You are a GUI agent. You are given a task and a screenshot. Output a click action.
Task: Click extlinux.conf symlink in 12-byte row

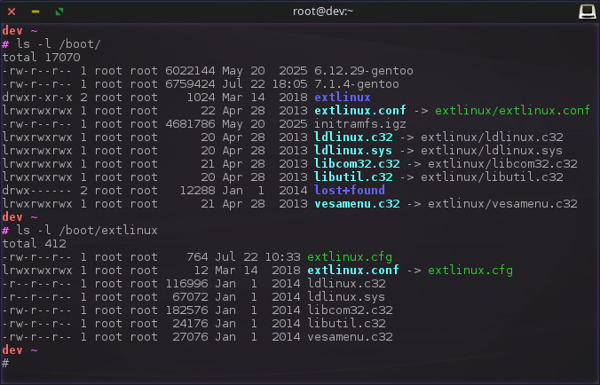[352, 271]
